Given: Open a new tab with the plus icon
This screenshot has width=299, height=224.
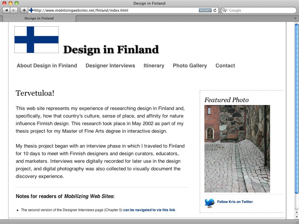Looking at the screenshot, I should coord(295,18).
